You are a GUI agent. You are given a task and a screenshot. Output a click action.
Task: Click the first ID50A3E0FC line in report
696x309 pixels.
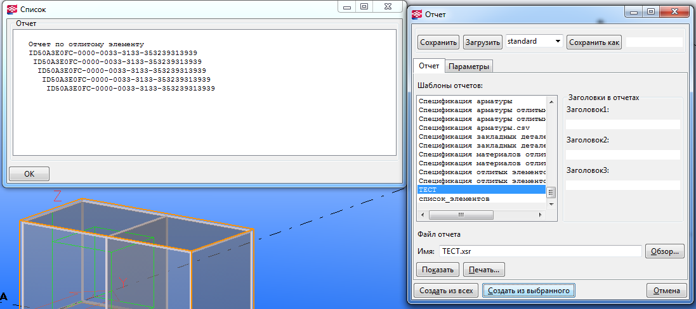[113, 53]
